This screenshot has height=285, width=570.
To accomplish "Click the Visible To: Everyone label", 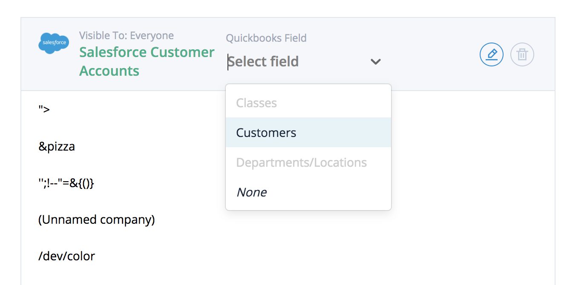I will 126,35.
